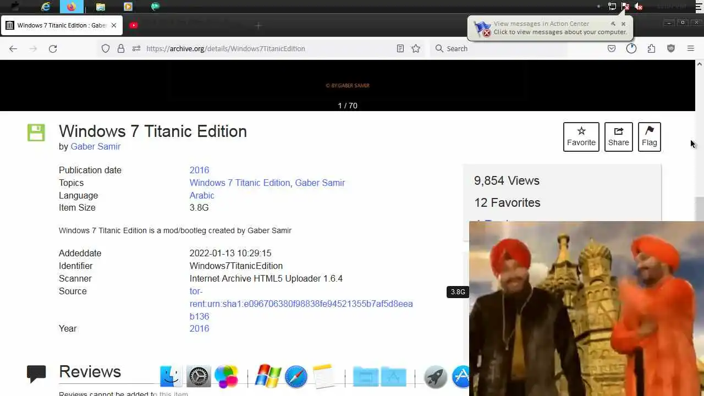Open Internet Explorer from top taskbar
The image size is (704, 396).
pos(46,7)
